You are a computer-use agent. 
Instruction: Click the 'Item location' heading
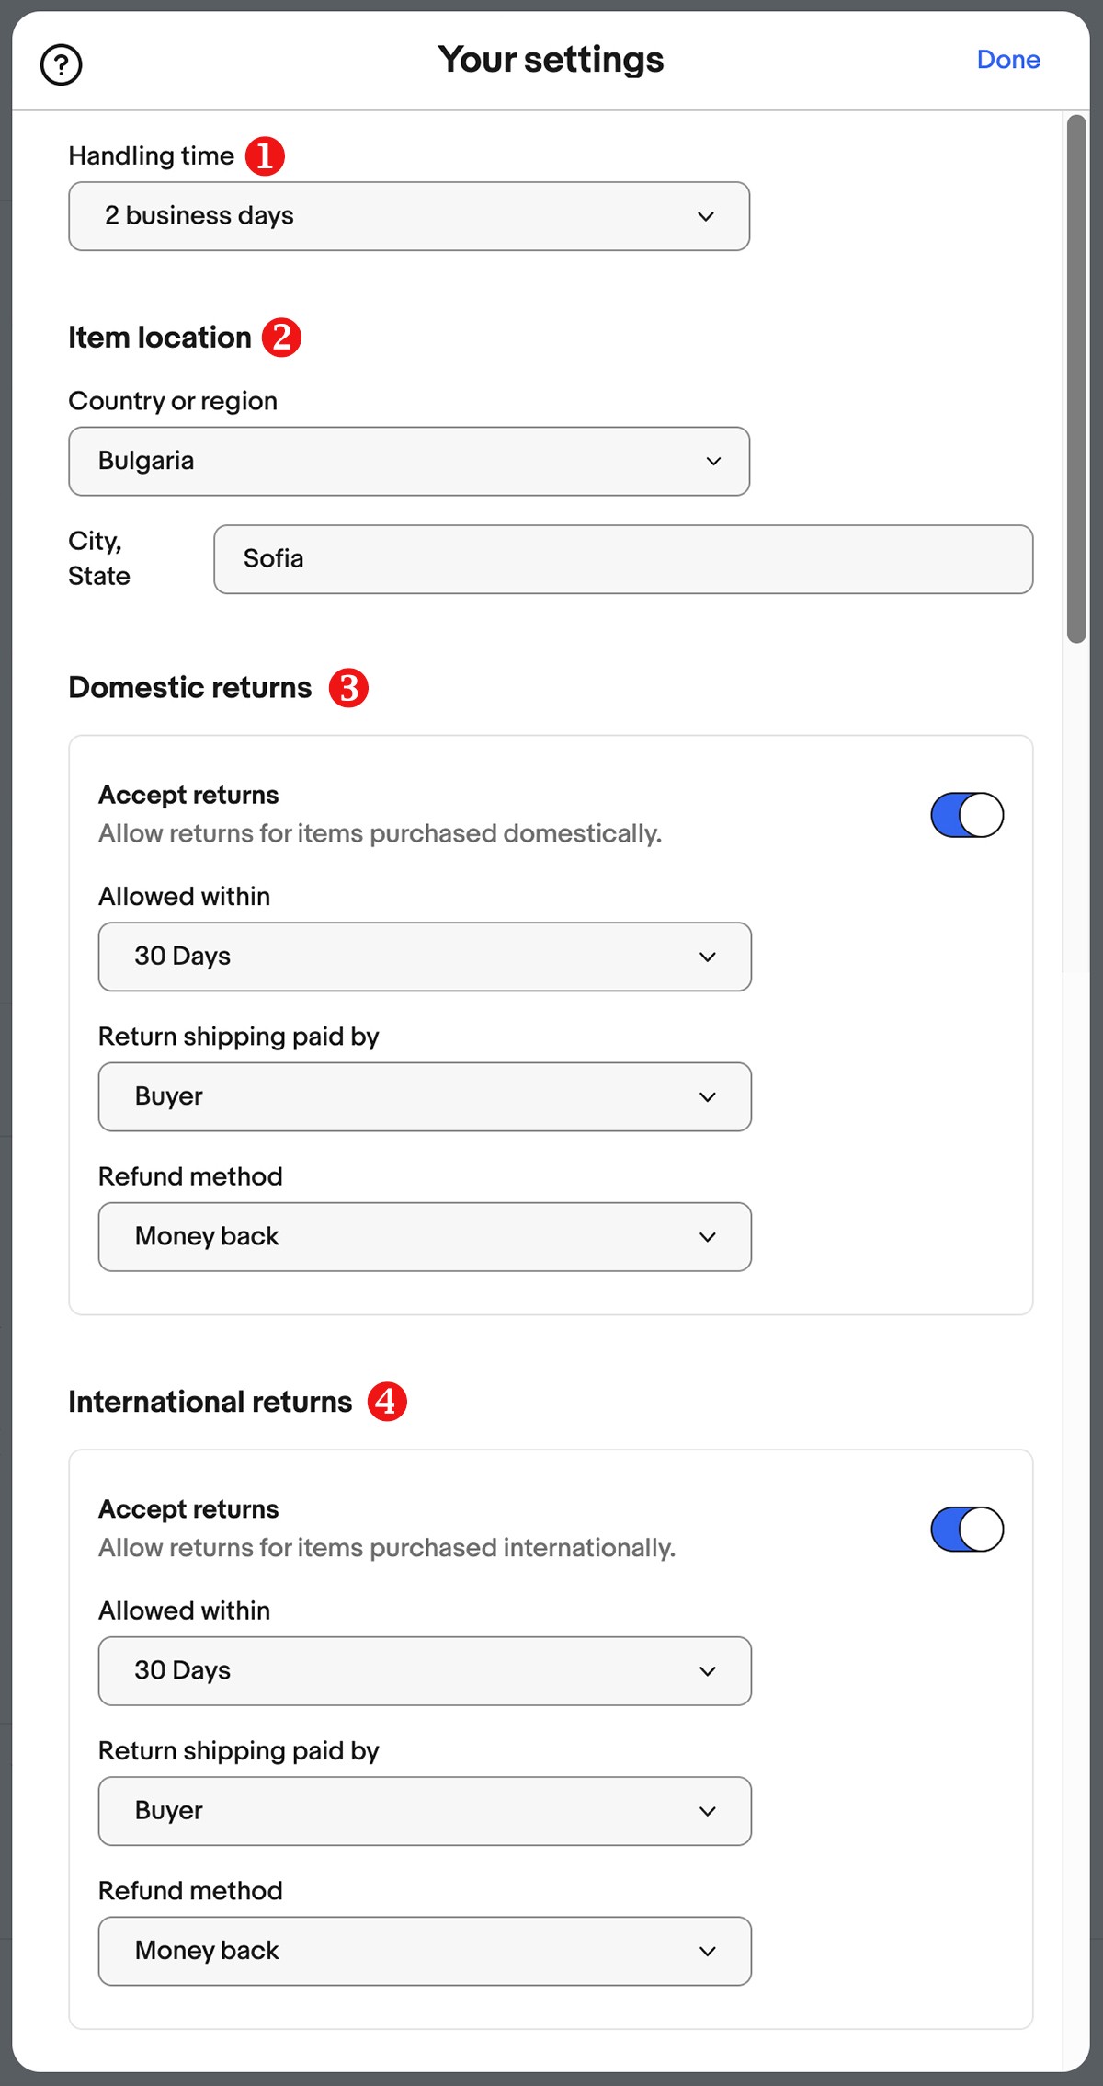point(160,338)
